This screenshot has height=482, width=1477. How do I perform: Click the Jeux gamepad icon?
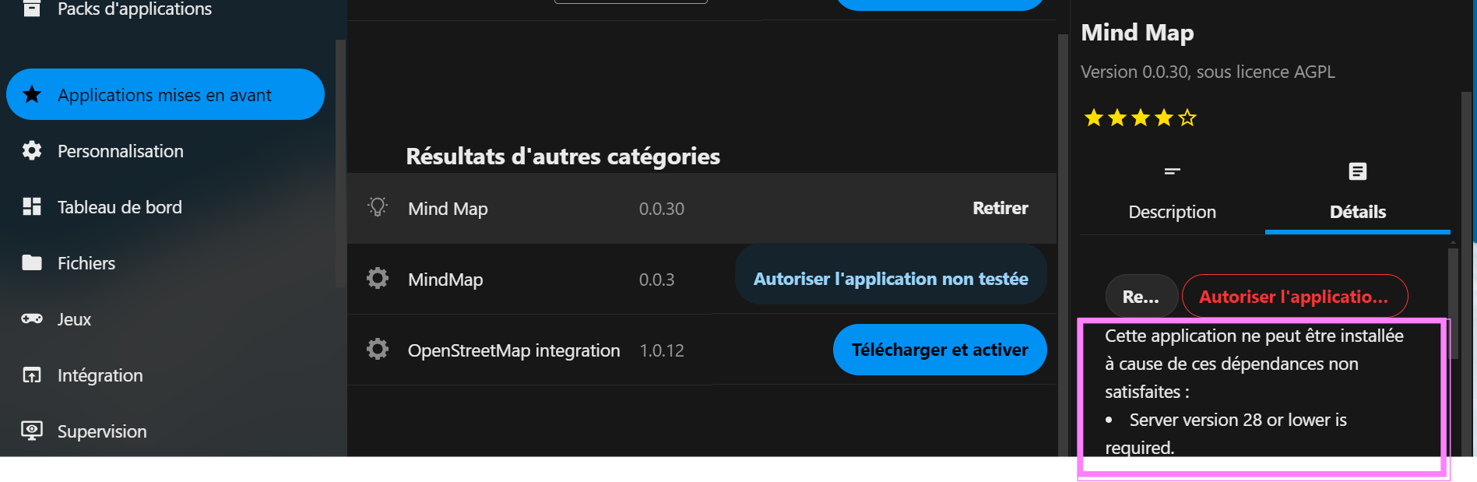click(x=32, y=319)
